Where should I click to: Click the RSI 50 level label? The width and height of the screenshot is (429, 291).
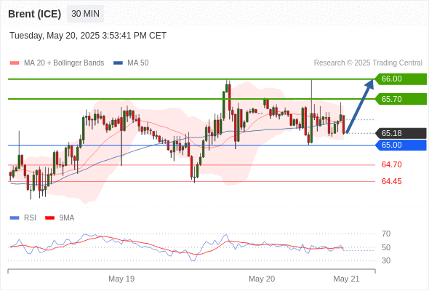tap(386, 247)
